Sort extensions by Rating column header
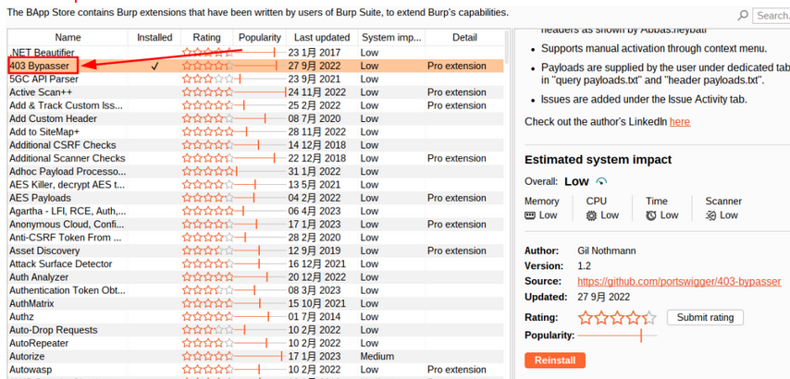Viewport: 790px width, 379px height. coord(206,38)
